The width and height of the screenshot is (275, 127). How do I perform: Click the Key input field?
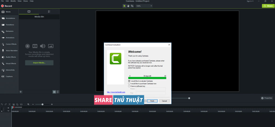[151, 93]
